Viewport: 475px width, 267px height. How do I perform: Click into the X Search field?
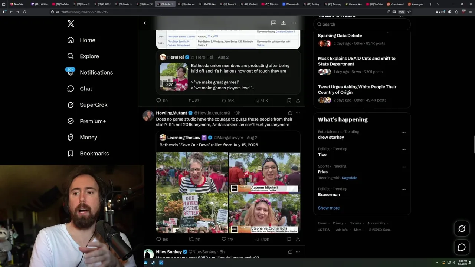(362, 24)
